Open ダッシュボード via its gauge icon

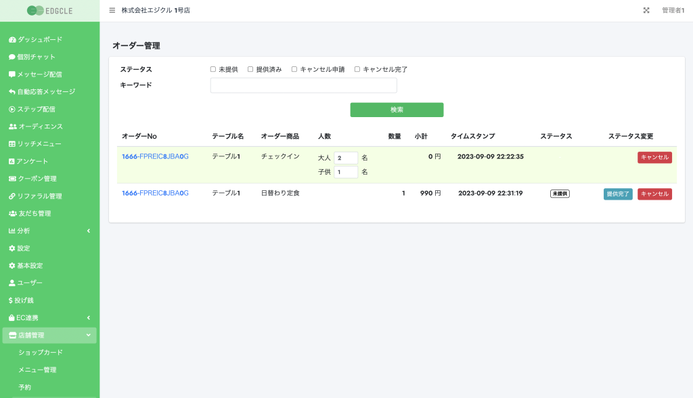(x=12, y=39)
